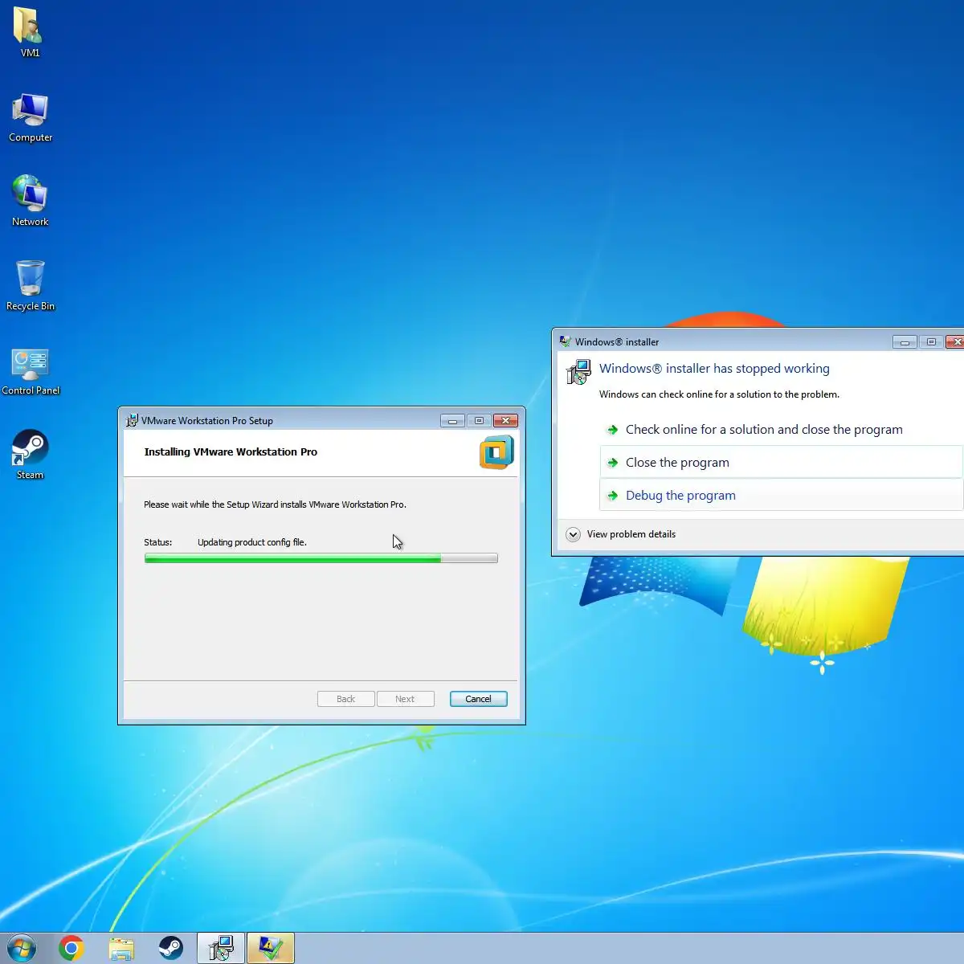Choose Debug the program option
Viewport: 964px width, 964px height.
click(781, 496)
